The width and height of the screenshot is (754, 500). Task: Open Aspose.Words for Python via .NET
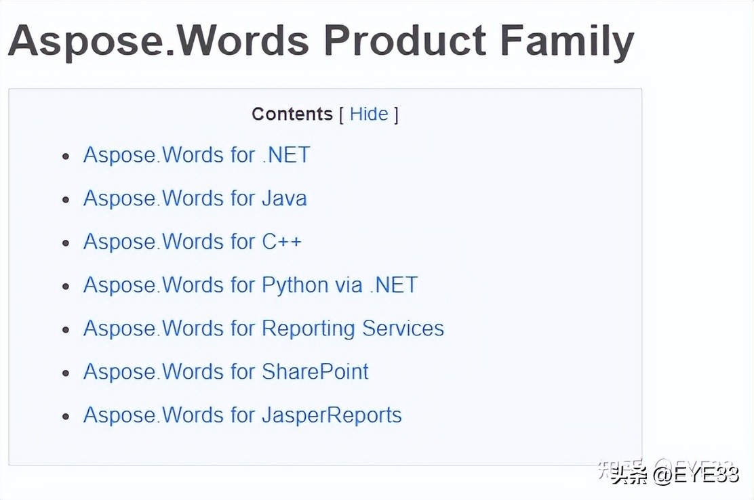point(250,285)
